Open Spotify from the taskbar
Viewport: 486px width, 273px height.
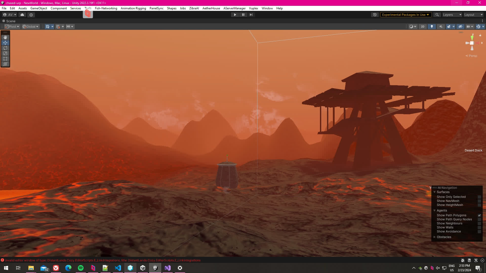[81, 268]
